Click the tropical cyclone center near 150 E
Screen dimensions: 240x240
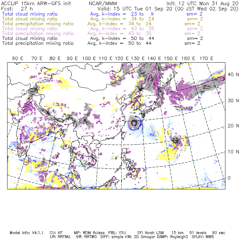[x=176, y=141]
